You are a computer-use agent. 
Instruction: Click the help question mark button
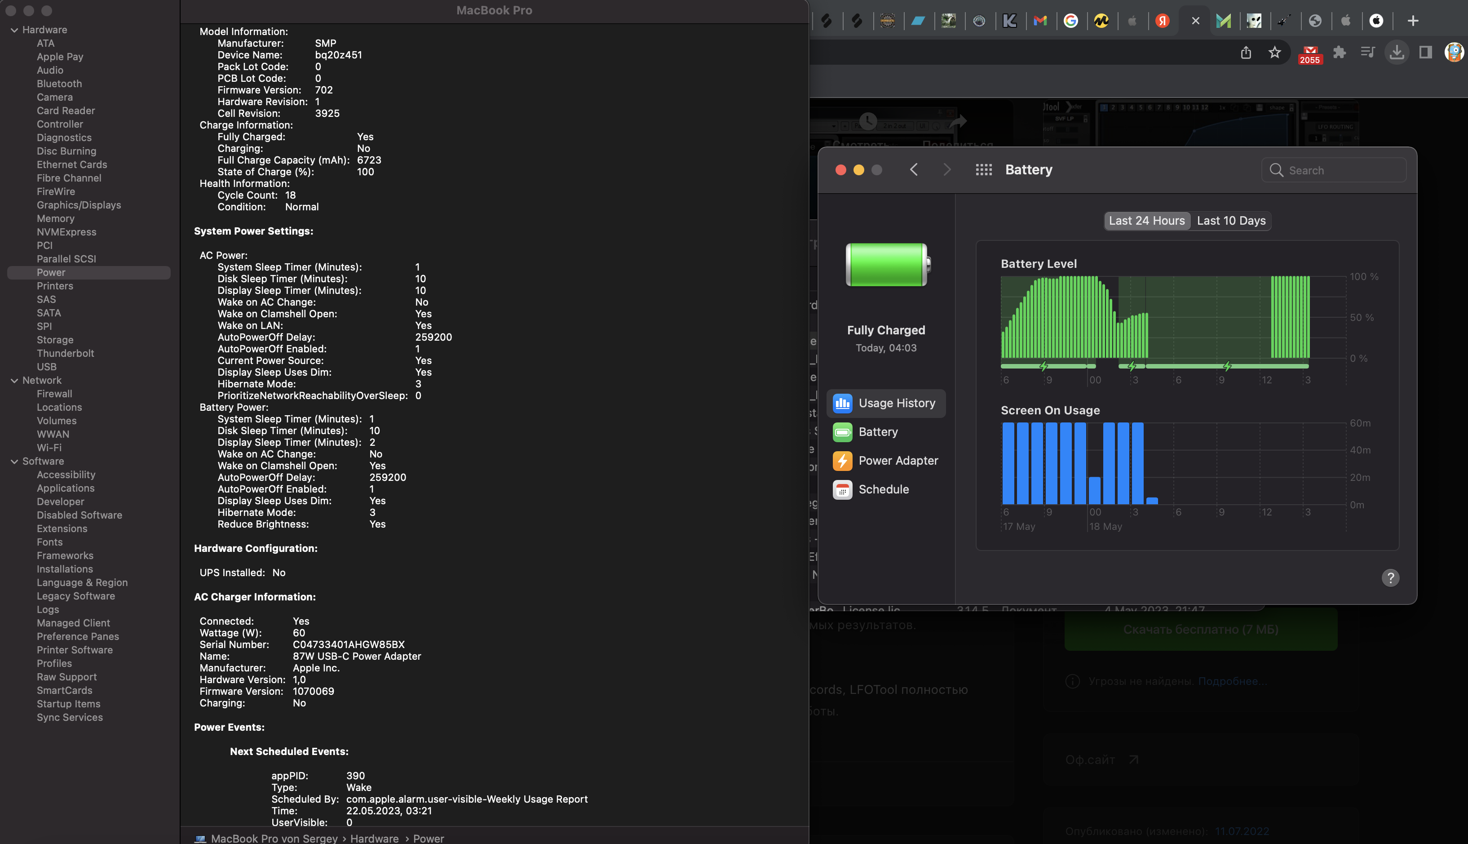click(x=1390, y=578)
